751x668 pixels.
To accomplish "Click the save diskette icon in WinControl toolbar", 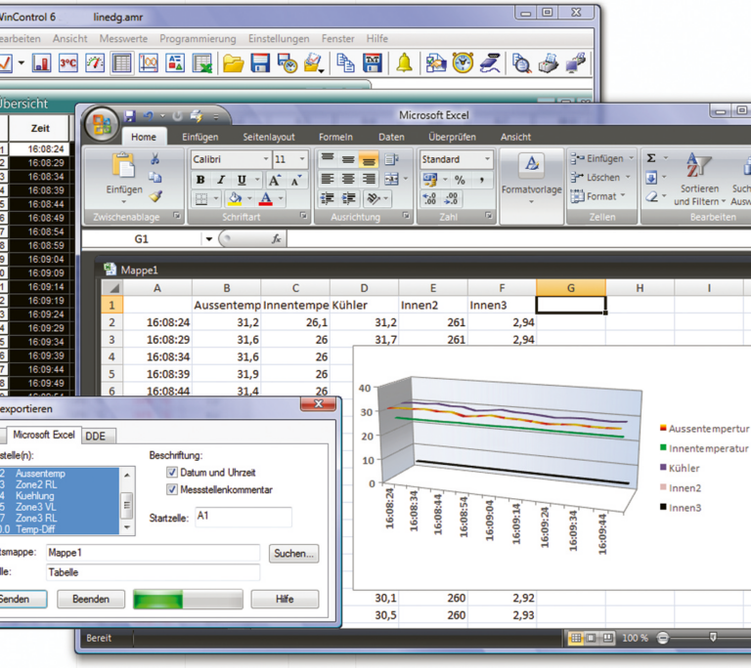I will coord(260,63).
